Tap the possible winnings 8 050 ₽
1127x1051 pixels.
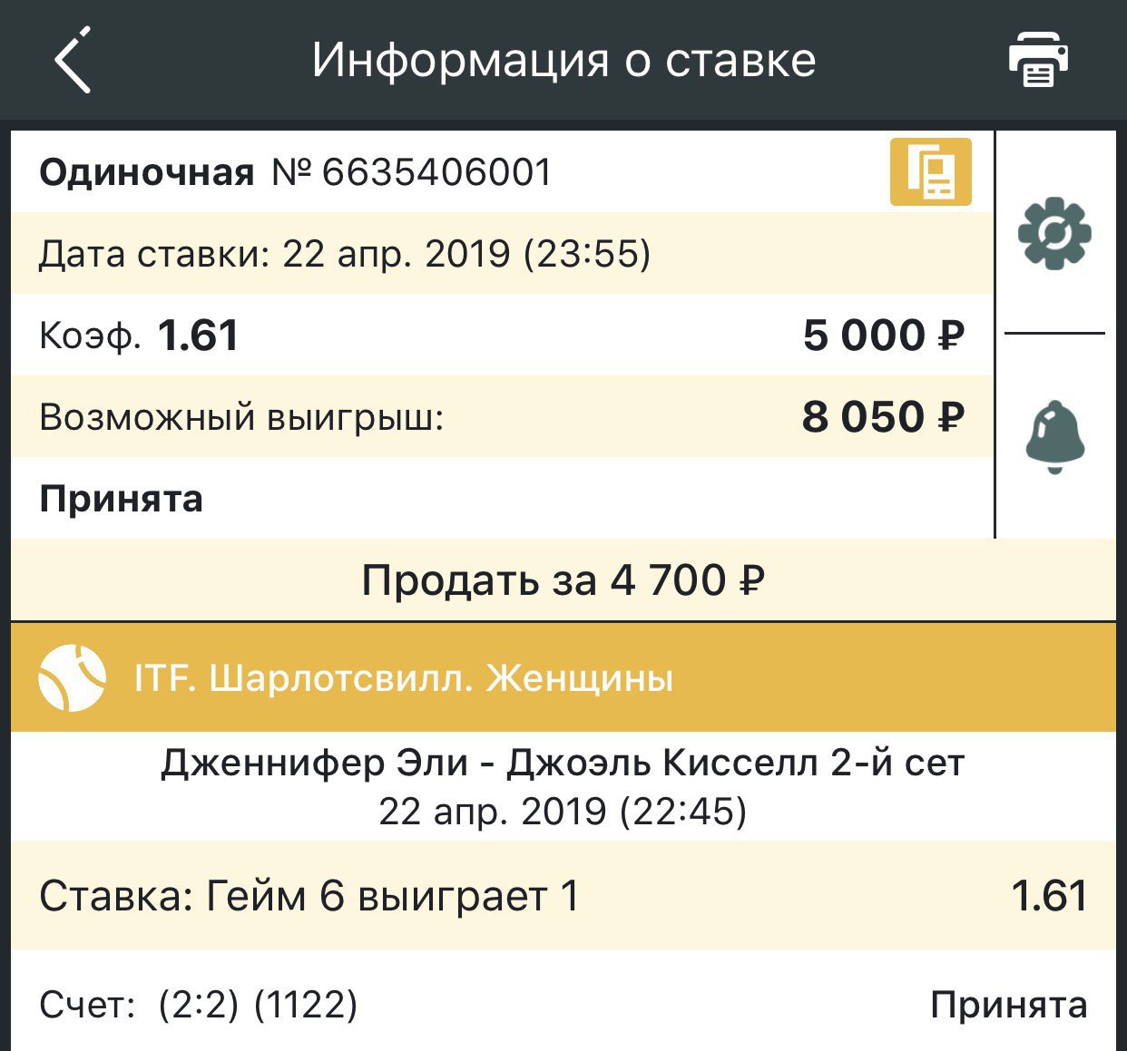point(883,417)
